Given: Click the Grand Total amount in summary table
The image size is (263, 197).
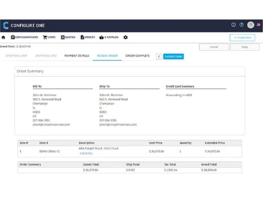Looking at the screenshot, I should [209, 170].
